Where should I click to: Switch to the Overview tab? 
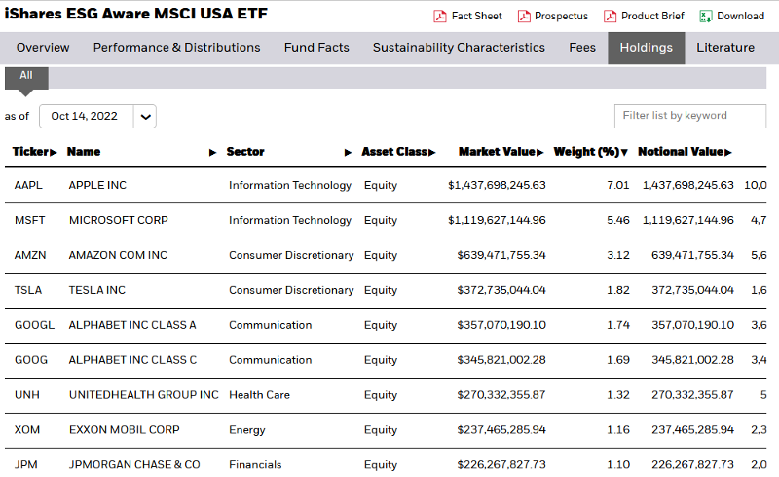click(43, 48)
